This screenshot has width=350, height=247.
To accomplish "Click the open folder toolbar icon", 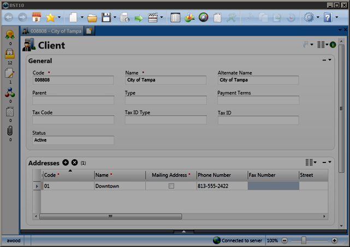I will [92, 17].
